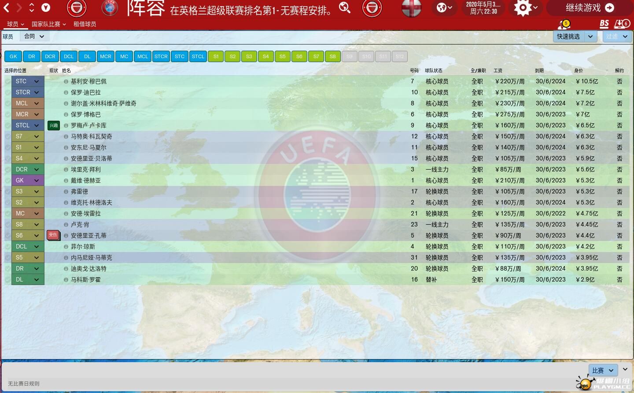Sort by the 工资 wage column header
Screen dimensions: 634x393
(498, 70)
